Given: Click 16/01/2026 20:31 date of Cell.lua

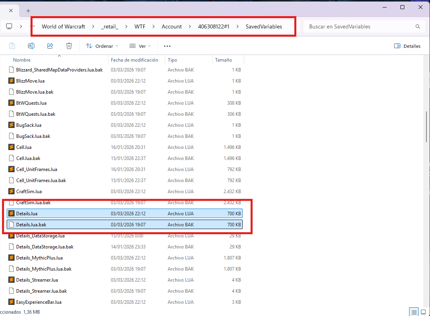Looking at the screenshot, I should (128, 147).
